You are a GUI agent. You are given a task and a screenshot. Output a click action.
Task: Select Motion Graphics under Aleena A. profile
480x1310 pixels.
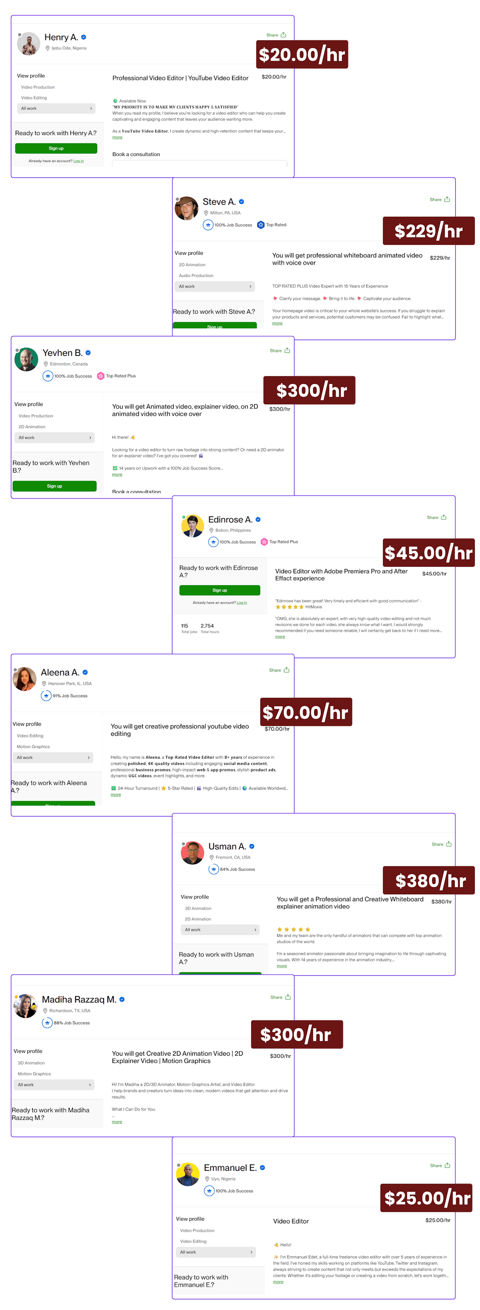point(34,747)
